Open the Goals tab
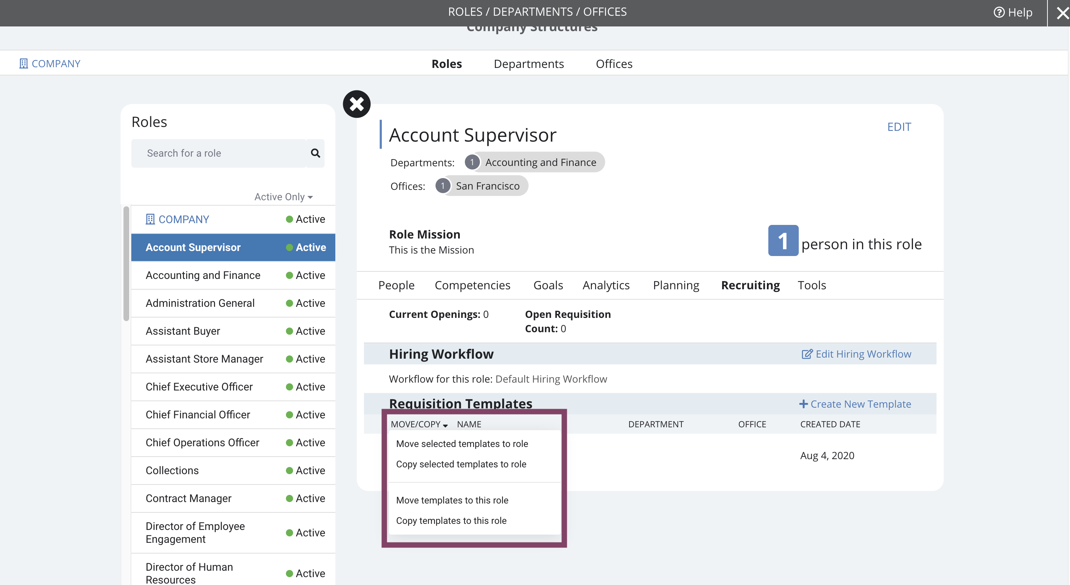The height and width of the screenshot is (585, 1070). pyautogui.click(x=548, y=285)
